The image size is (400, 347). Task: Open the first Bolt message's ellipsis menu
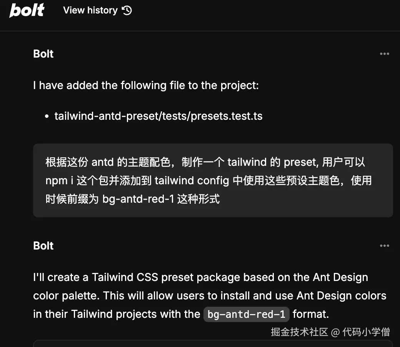point(384,54)
